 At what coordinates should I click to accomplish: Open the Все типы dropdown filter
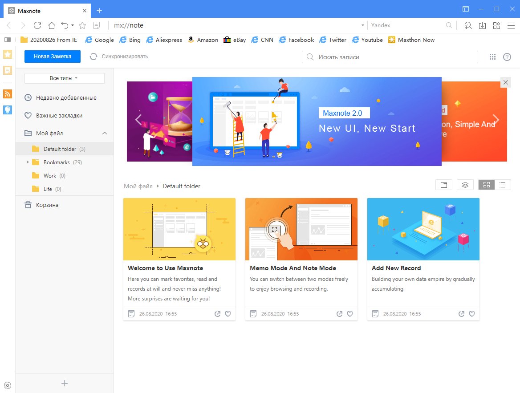(x=64, y=78)
